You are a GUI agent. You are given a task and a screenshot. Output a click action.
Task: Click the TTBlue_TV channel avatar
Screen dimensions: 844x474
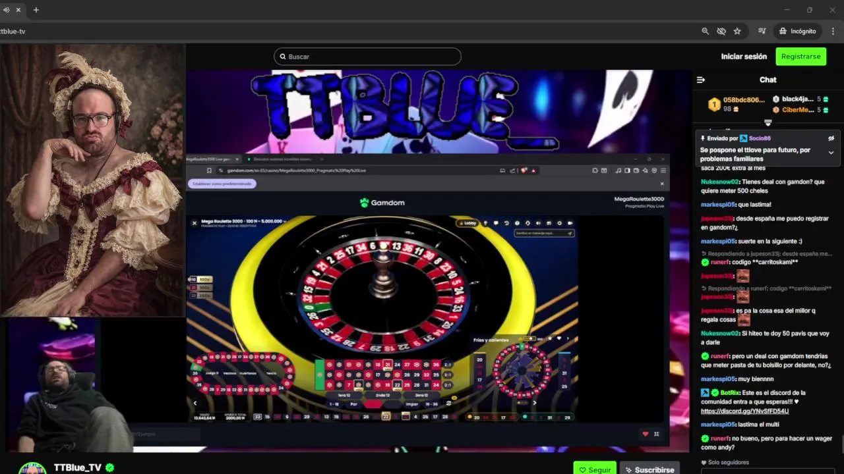pos(32,468)
